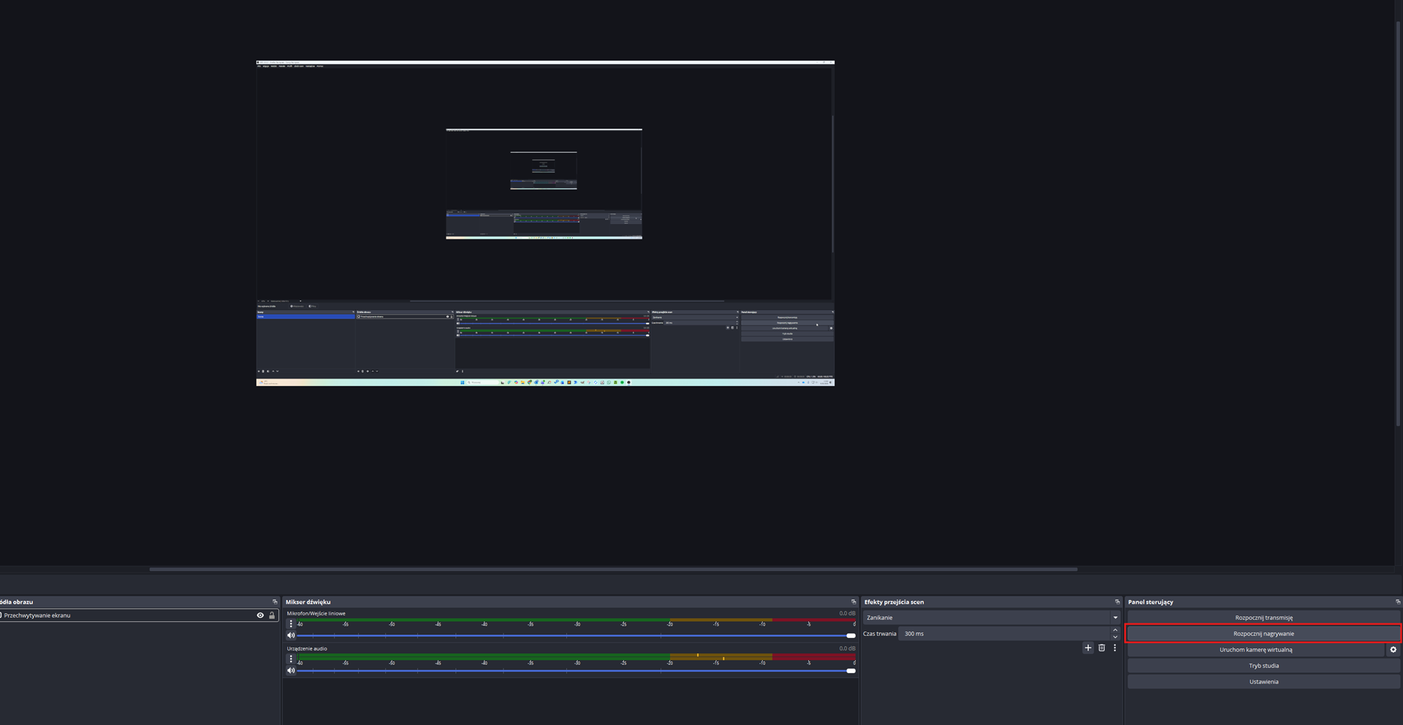Viewport: 1403px width, 725px height.
Task: Open Ustawienia from control panel
Action: (x=1263, y=682)
